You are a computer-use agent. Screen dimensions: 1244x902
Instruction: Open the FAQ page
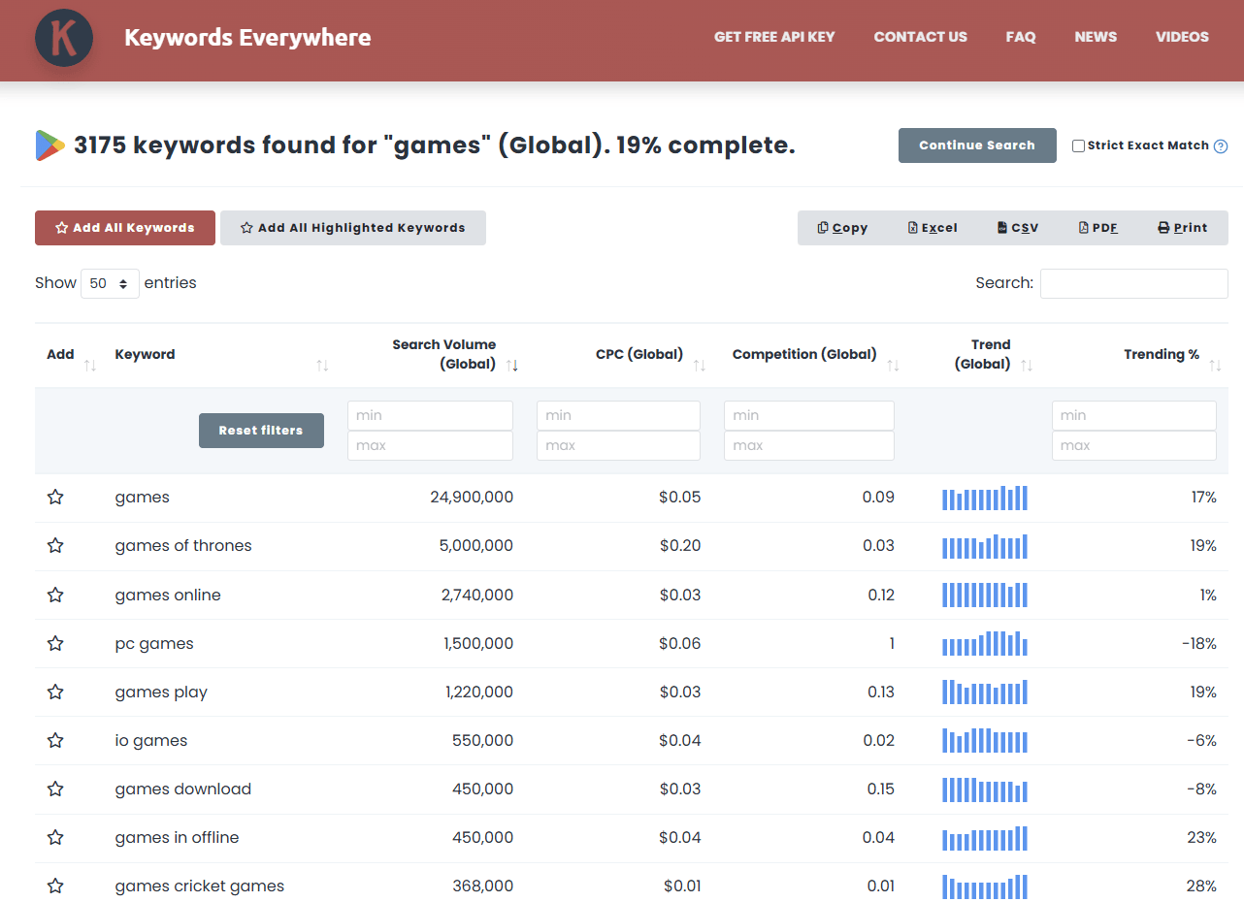point(1021,37)
